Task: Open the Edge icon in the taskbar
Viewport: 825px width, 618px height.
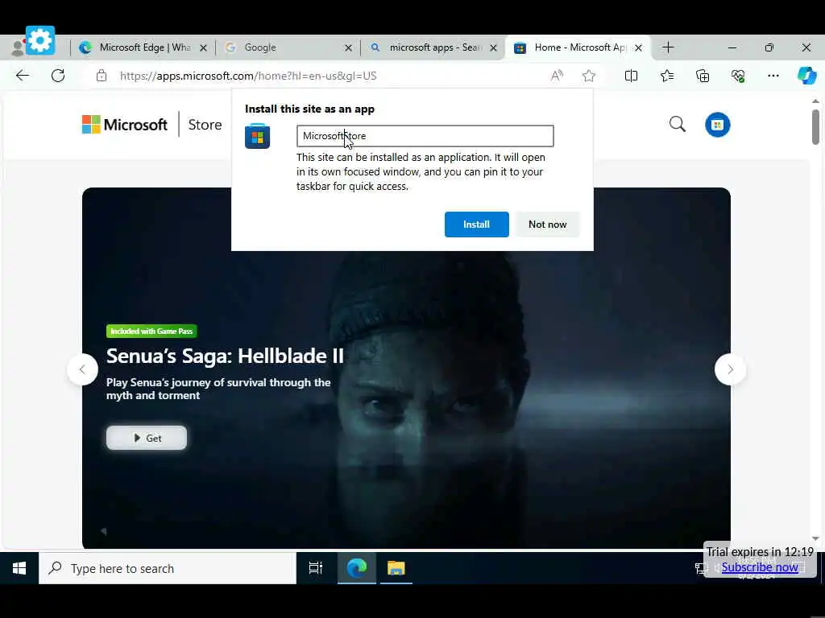Action: [x=357, y=568]
